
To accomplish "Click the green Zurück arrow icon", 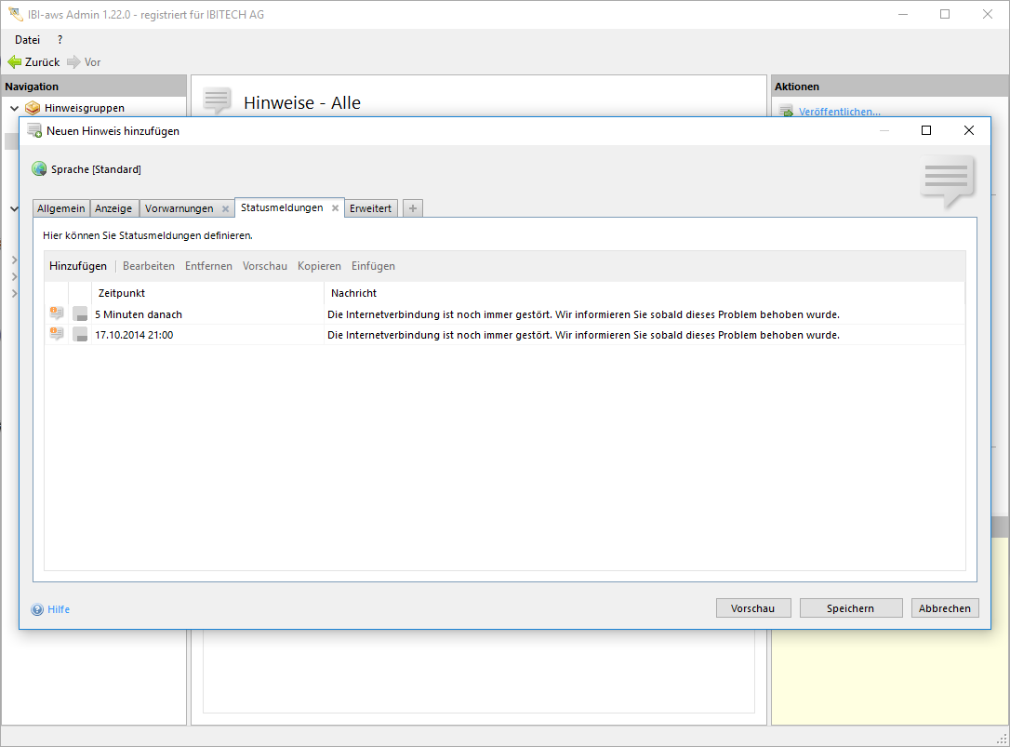I will [15, 62].
